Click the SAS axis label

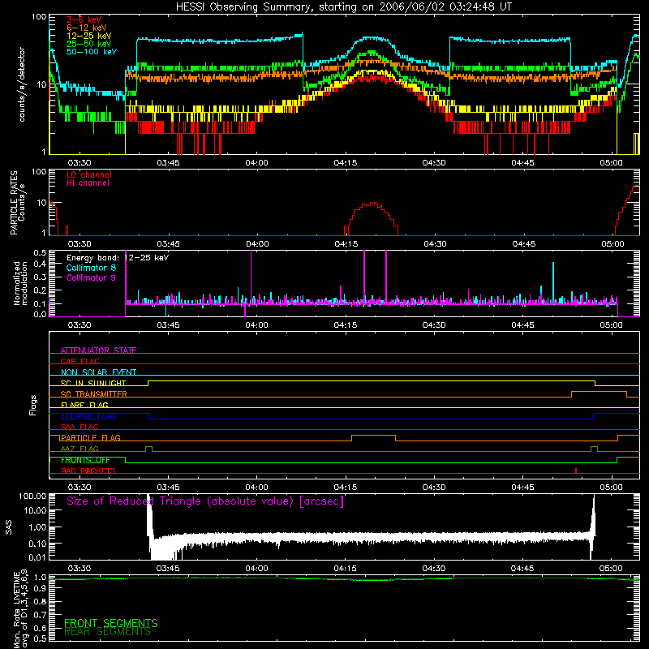coord(9,527)
